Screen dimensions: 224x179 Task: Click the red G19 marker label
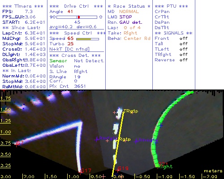point(123,168)
